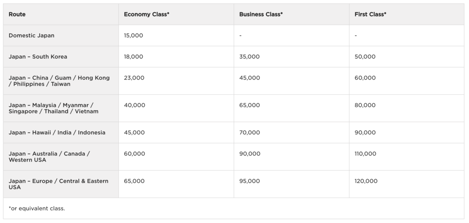Click the 70,000 business class value

point(250,133)
